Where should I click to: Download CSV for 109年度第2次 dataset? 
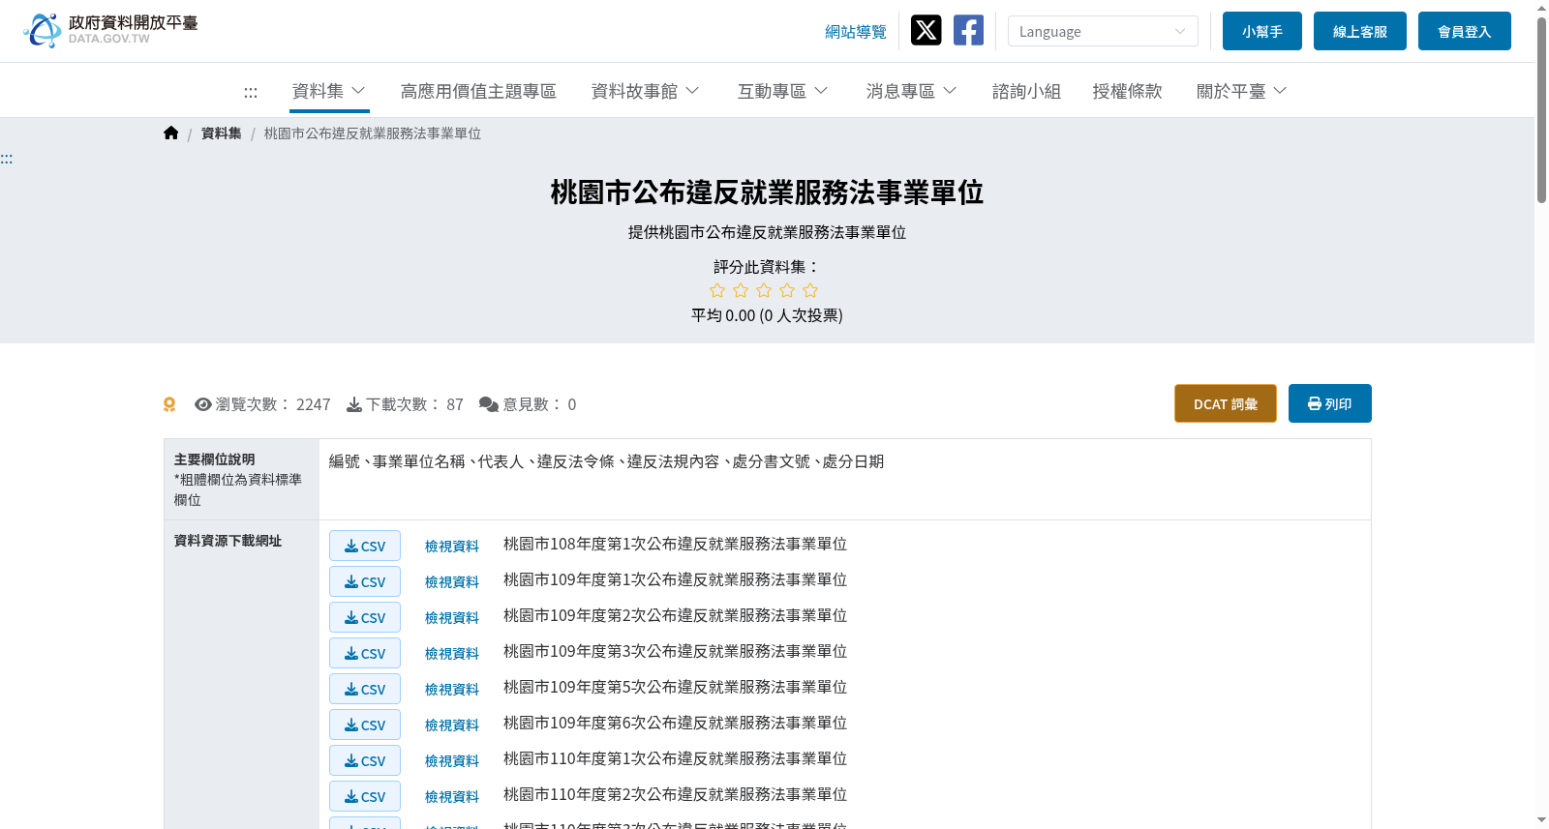point(365,617)
